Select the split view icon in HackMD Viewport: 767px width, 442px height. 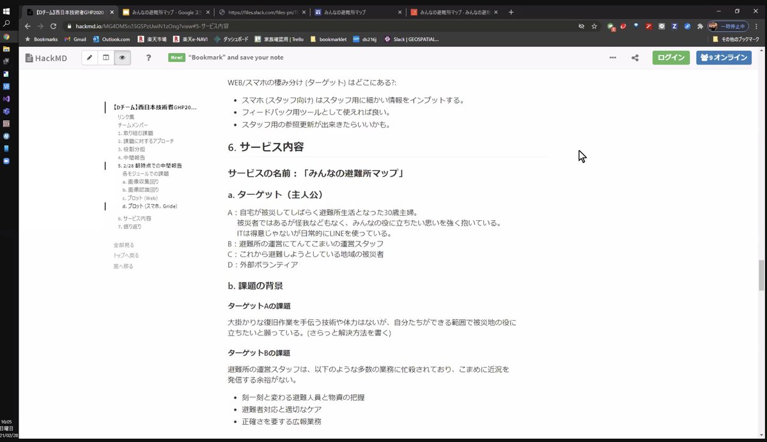[107, 57]
